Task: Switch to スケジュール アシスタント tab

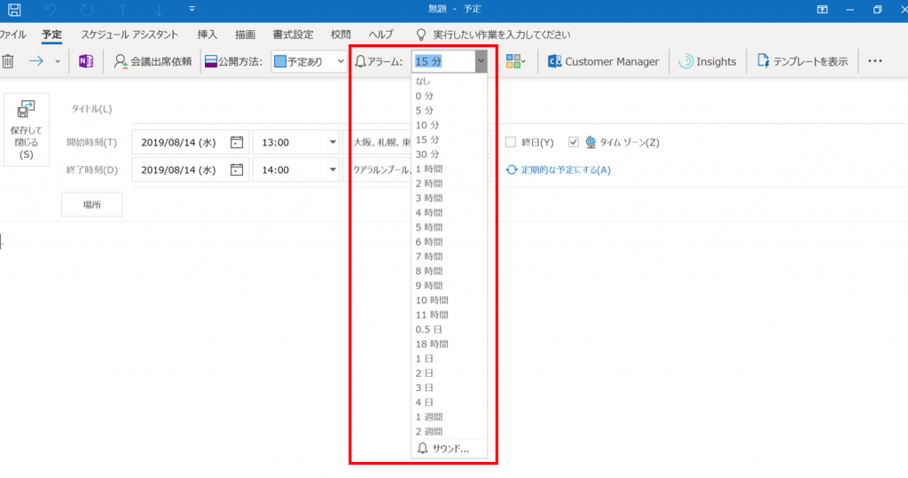Action: tap(129, 35)
